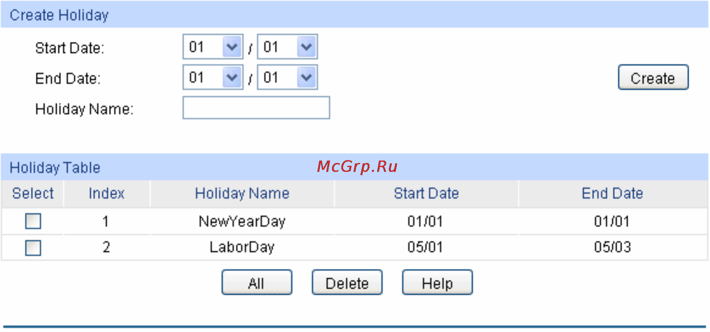Open Help for the holiday table
The image size is (710, 332).
coord(437,282)
